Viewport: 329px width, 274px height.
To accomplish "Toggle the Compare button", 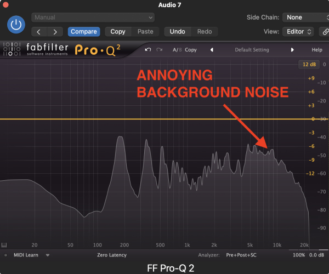I will pos(84,32).
